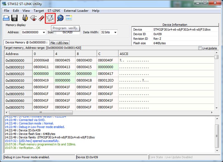The width and height of the screenshot is (223, 162).
Task: Click the 'Connected via SWD.' log line
Action: (25, 120)
